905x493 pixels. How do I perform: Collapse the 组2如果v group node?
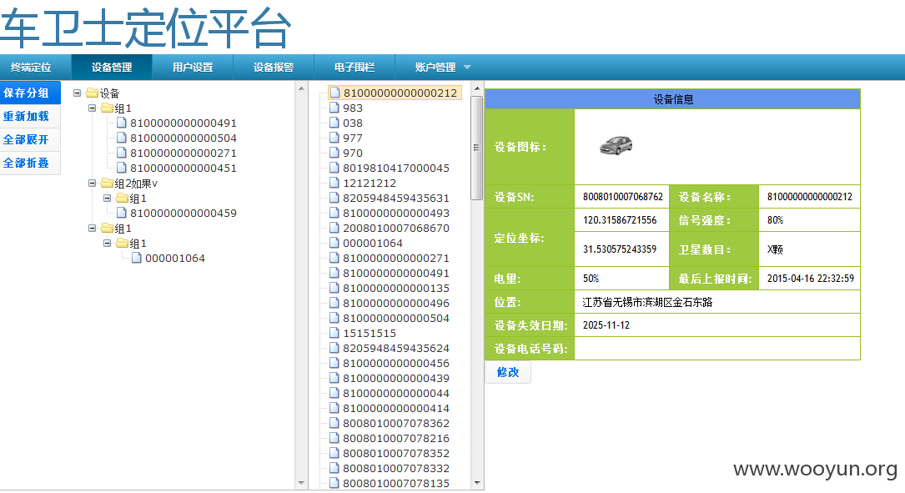[92, 183]
